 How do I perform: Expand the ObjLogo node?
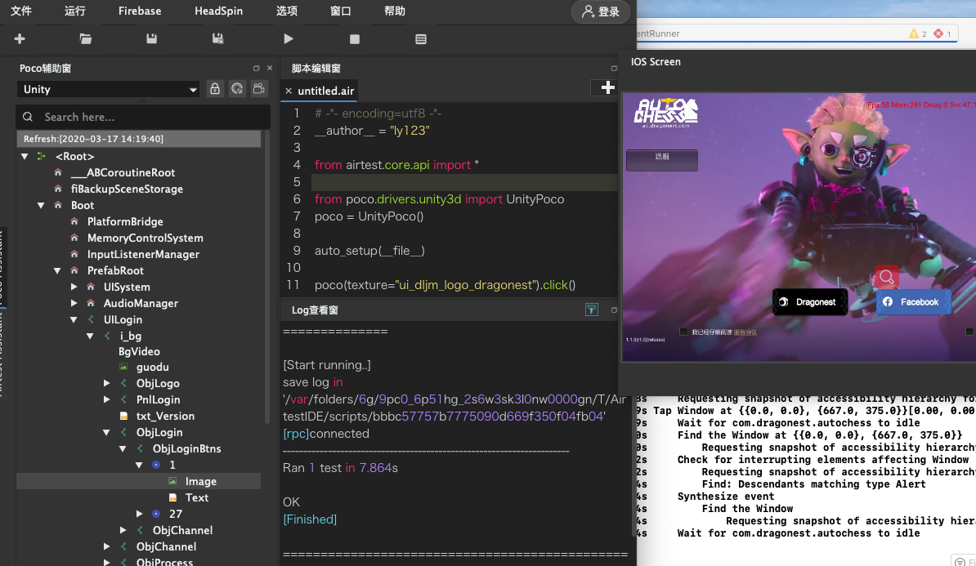click(106, 383)
